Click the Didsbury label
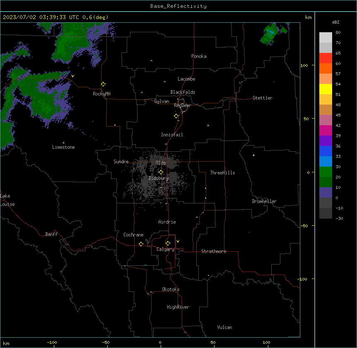Viewport: 357px width, 348px height. coord(158,178)
